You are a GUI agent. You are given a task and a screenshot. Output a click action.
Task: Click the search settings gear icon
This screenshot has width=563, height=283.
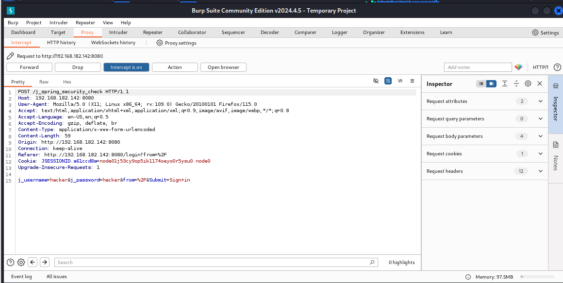pyautogui.click(x=21, y=262)
